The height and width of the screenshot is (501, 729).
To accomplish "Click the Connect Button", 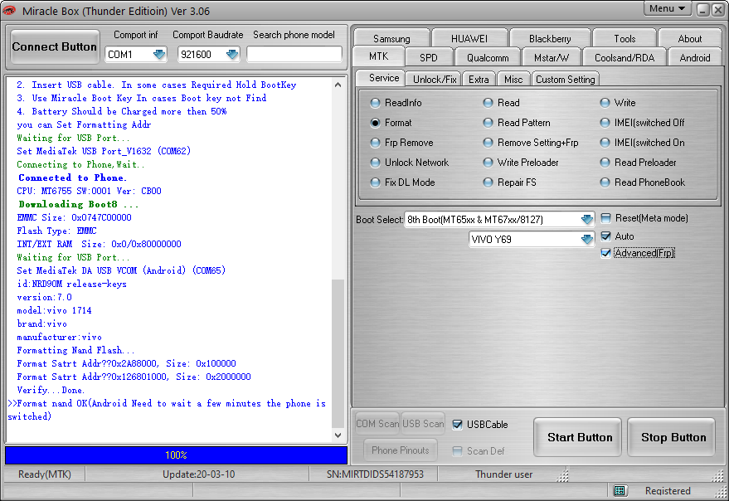I will coord(55,46).
